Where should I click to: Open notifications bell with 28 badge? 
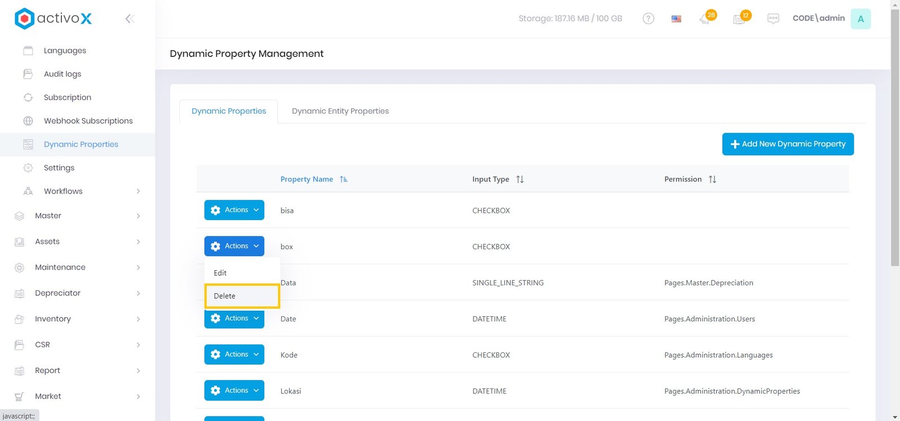point(705,19)
